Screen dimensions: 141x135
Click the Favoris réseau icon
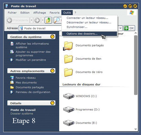coord(12,78)
